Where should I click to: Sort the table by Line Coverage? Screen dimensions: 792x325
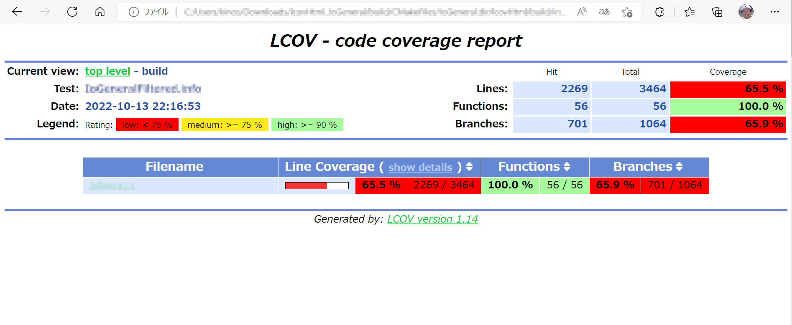(x=470, y=167)
